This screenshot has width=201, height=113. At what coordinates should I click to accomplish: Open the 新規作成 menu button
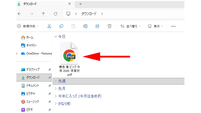(28, 26)
